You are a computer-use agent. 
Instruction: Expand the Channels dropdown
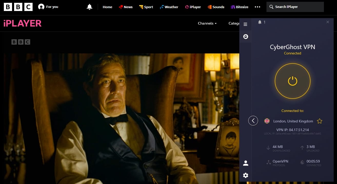(207, 23)
